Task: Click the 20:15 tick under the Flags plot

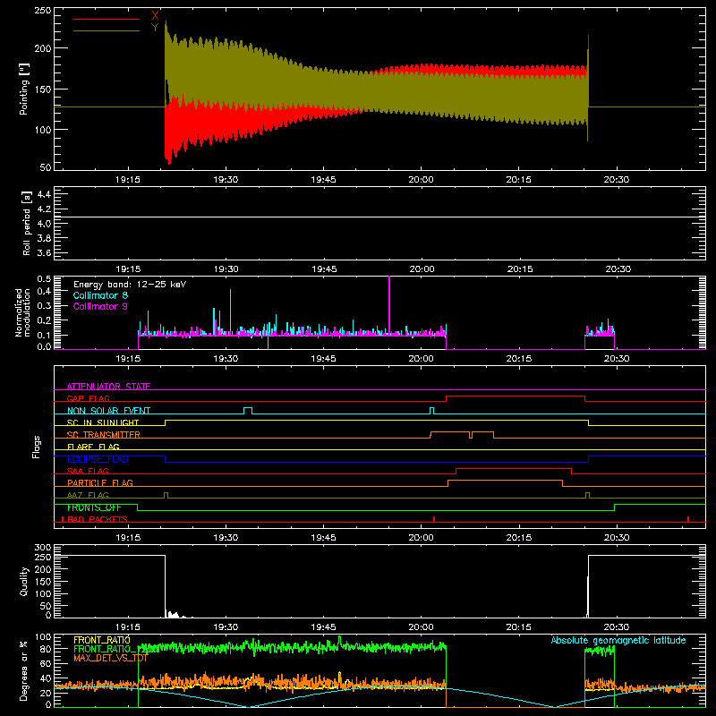Action: [x=519, y=538]
